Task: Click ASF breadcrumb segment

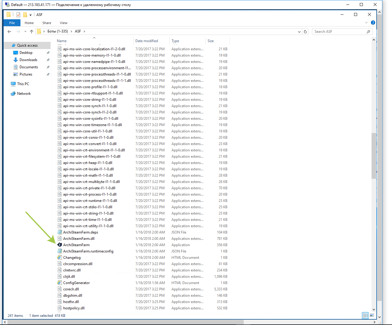Action: coord(78,31)
